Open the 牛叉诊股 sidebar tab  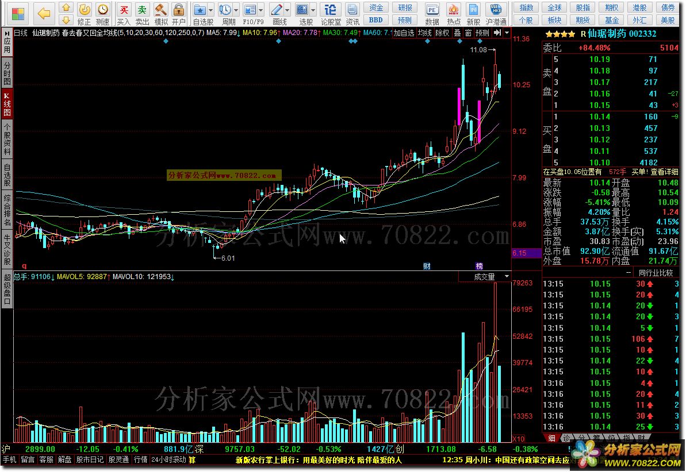7,250
